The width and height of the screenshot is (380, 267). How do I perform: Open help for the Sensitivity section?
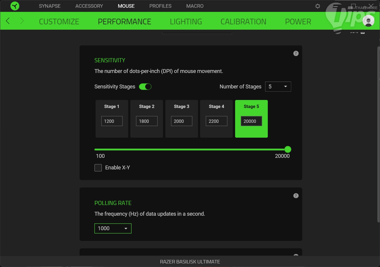(x=296, y=53)
